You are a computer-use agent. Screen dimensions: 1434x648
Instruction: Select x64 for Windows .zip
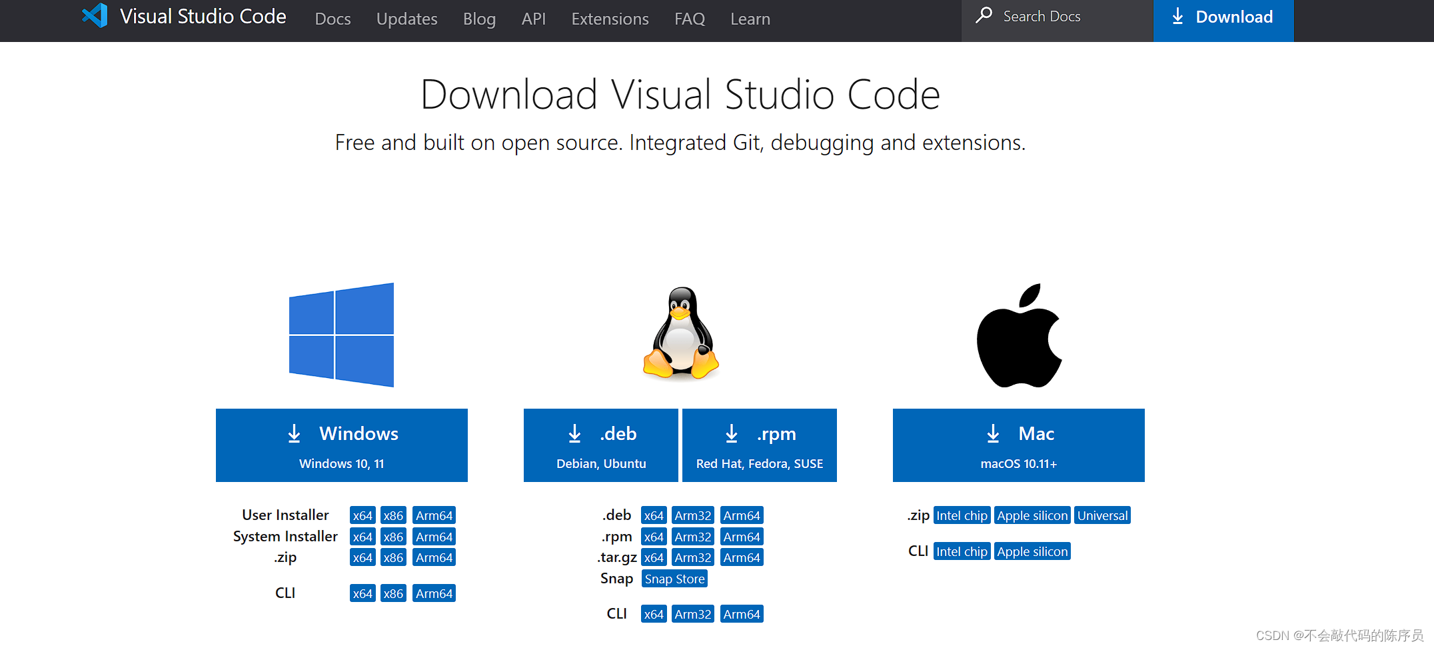pos(362,557)
